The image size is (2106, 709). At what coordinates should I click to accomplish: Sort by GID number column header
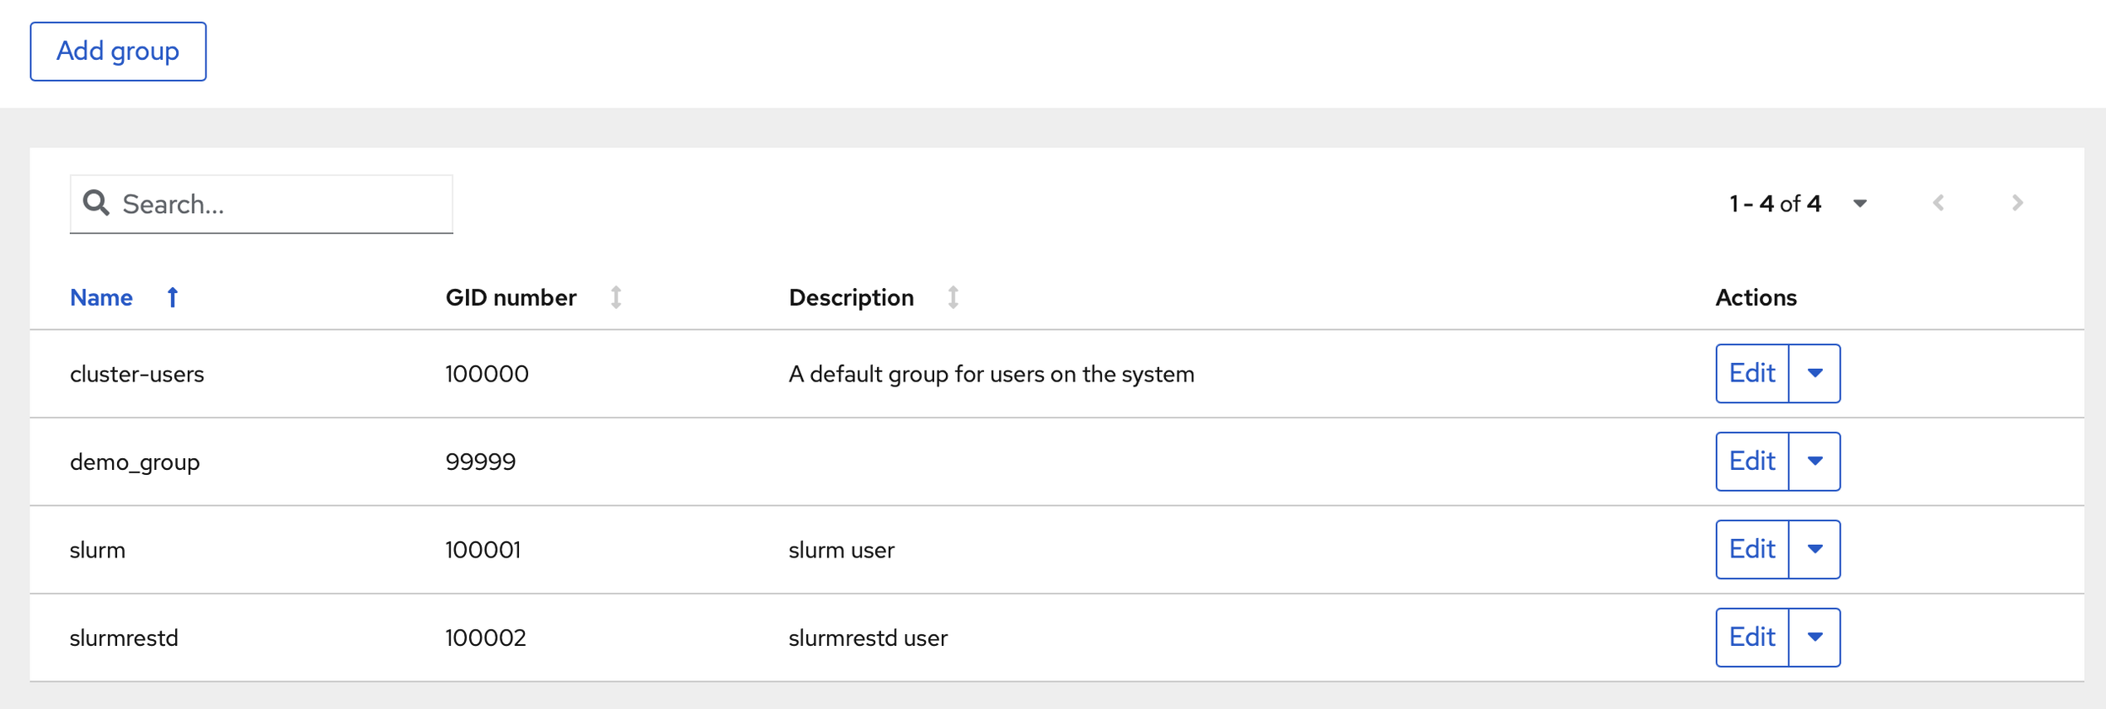pyautogui.click(x=510, y=297)
